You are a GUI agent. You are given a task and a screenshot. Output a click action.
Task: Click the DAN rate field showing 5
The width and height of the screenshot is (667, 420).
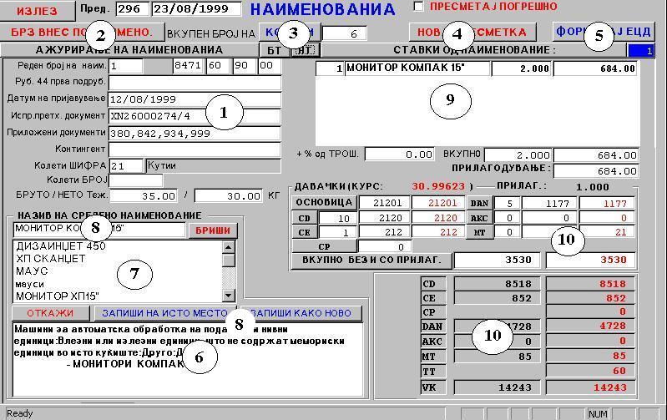[507, 204]
